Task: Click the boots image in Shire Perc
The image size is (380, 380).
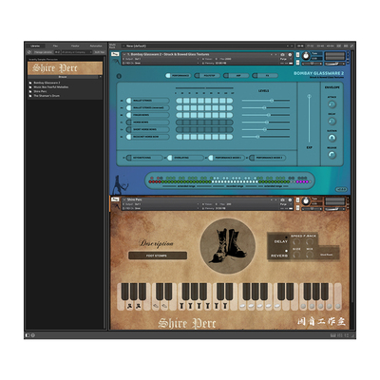Action: pyautogui.click(x=228, y=245)
